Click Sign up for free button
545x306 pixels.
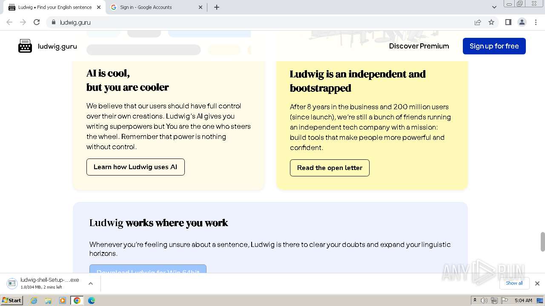(494, 46)
